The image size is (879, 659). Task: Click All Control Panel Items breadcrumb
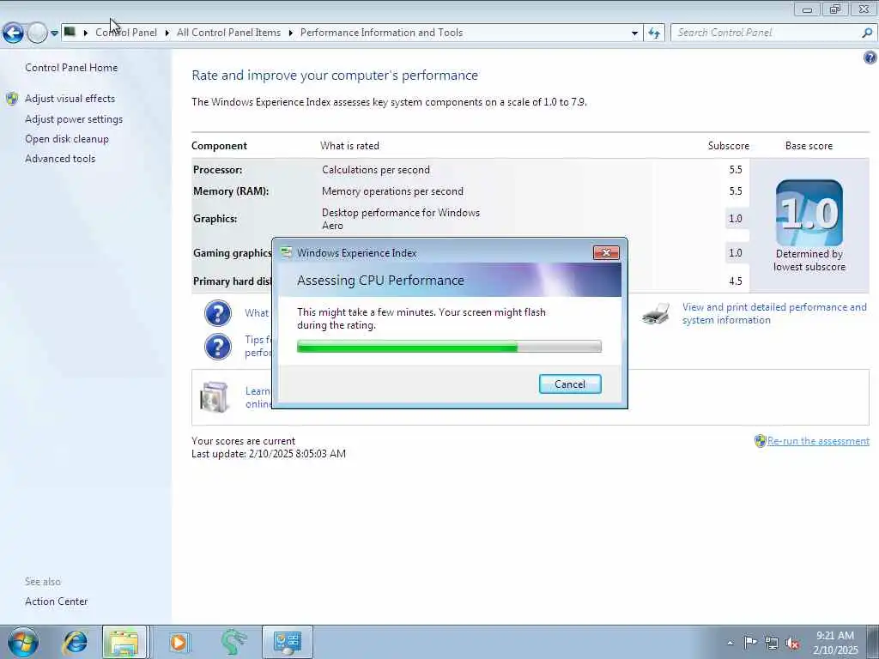click(228, 33)
